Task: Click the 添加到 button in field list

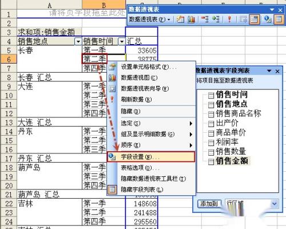Action: [x=210, y=204]
